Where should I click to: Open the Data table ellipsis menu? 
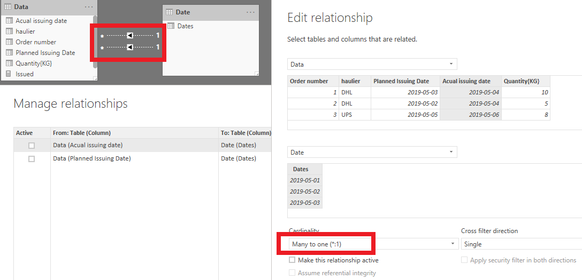click(89, 6)
